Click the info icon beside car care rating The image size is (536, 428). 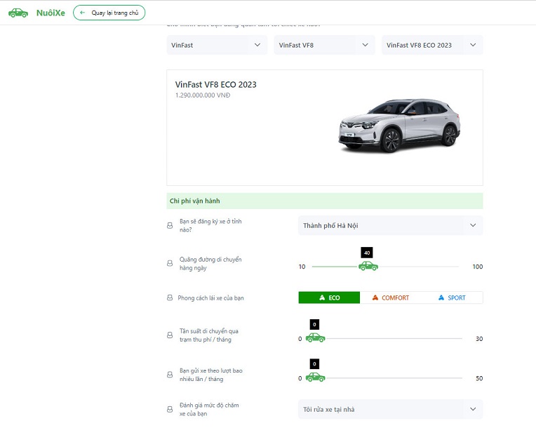[170, 409]
